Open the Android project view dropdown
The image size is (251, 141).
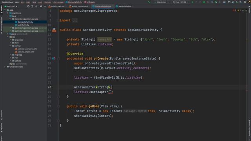tap(11, 6)
